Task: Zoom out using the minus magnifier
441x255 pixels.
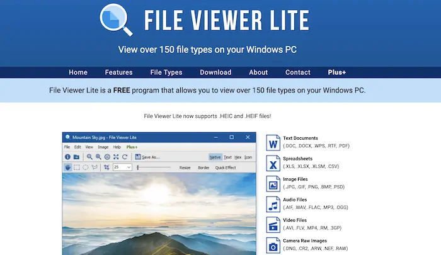Action: tap(89, 157)
